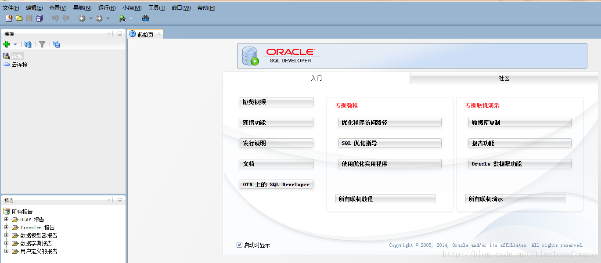Open the SQL Worksheet dropdown arrow

[x=131, y=18]
